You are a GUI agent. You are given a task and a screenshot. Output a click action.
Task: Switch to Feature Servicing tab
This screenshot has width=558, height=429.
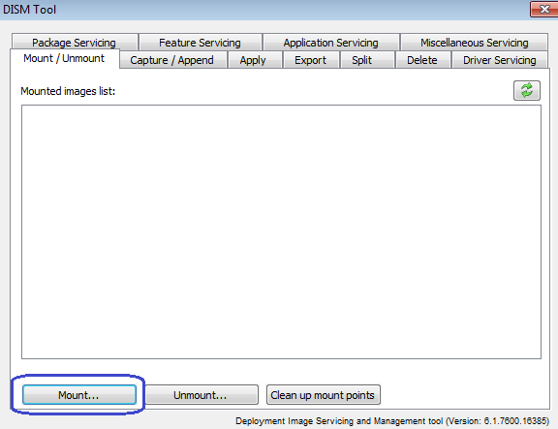click(200, 43)
